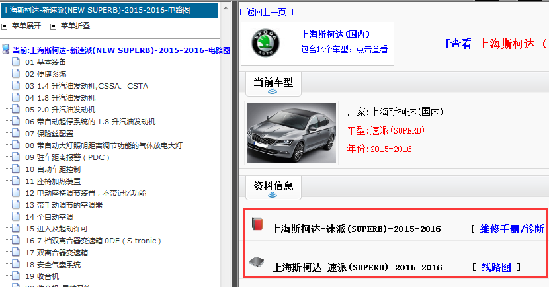Click the blue header titled 上海斯柯达-新速派
The width and height of the screenshot is (549, 287).
[x=110, y=11]
